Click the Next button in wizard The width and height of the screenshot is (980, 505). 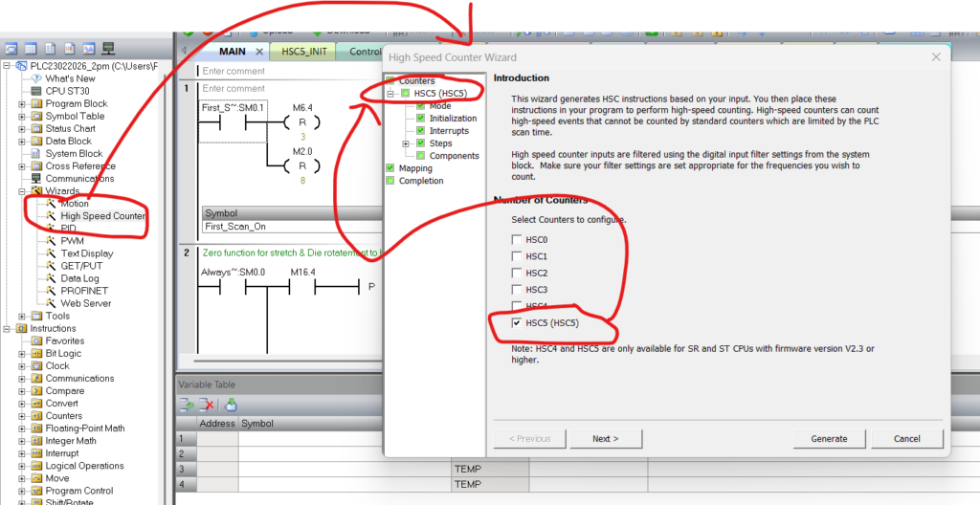[605, 439]
